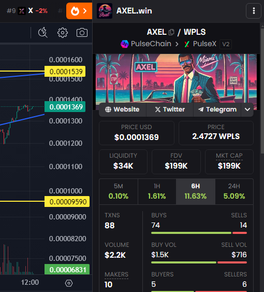Open the AXEL Twitter link
264x292 pixels.
170,109
